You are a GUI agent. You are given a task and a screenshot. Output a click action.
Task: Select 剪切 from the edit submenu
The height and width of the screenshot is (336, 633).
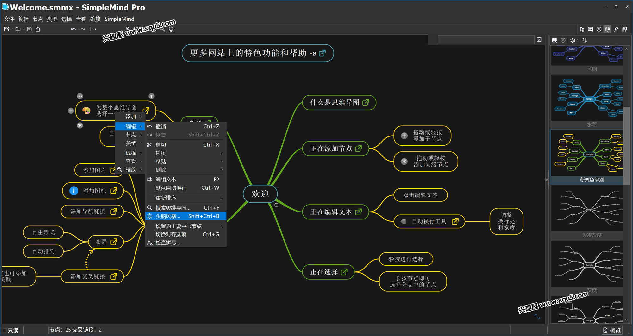click(x=185, y=144)
